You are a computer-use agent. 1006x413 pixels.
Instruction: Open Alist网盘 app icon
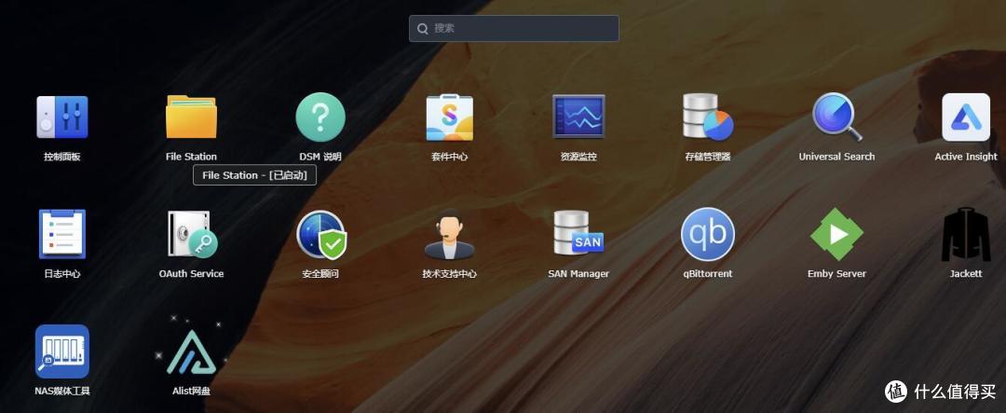click(x=191, y=351)
